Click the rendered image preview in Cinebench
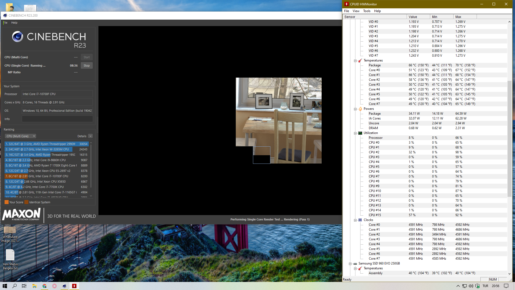 coord(278,120)
